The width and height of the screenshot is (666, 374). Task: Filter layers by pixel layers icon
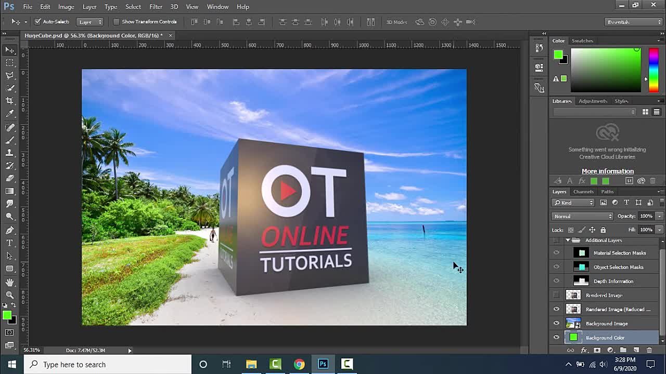[x=604, y=203]
